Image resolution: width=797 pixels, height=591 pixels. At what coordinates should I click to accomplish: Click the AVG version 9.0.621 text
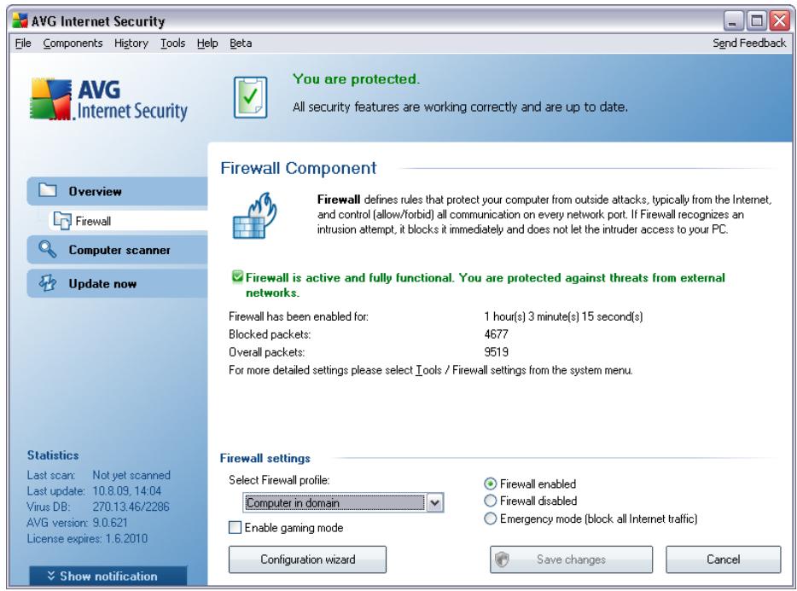point(78,523)
